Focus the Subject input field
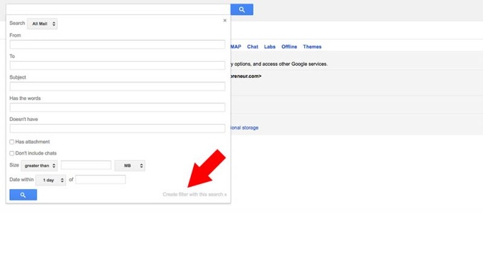 tap(117, 86)
